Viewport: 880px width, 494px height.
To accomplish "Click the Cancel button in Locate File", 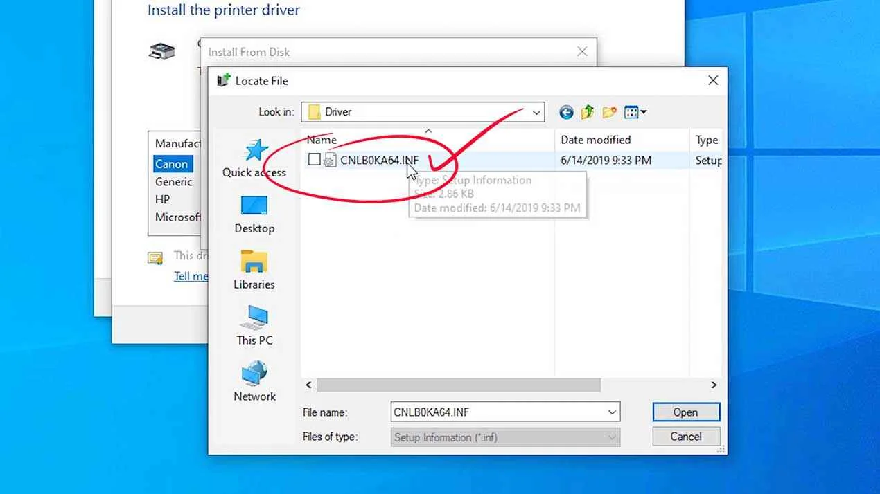I will [x=686, y=437].
